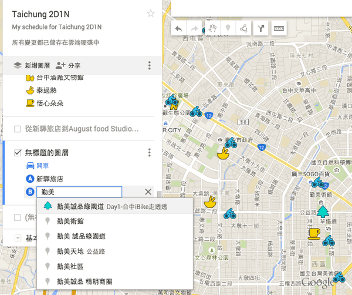Choose the add marker tool
The image size is (352, 295).
pyautogui.click(x=228, y=28)
